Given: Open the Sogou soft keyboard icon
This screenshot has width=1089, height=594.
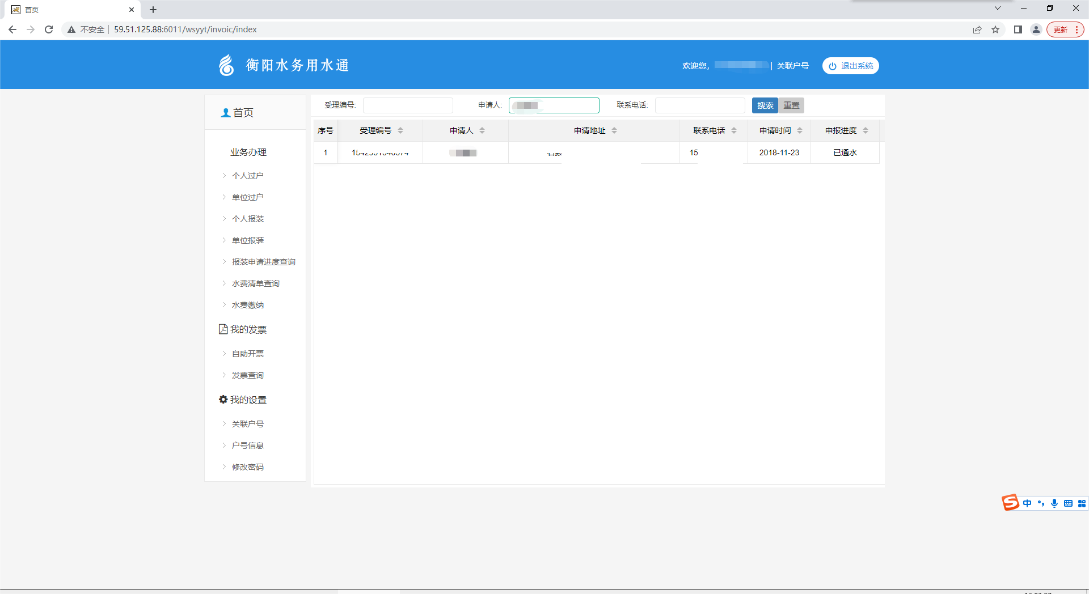Looking at the screenshot, I should [1068, 503].
